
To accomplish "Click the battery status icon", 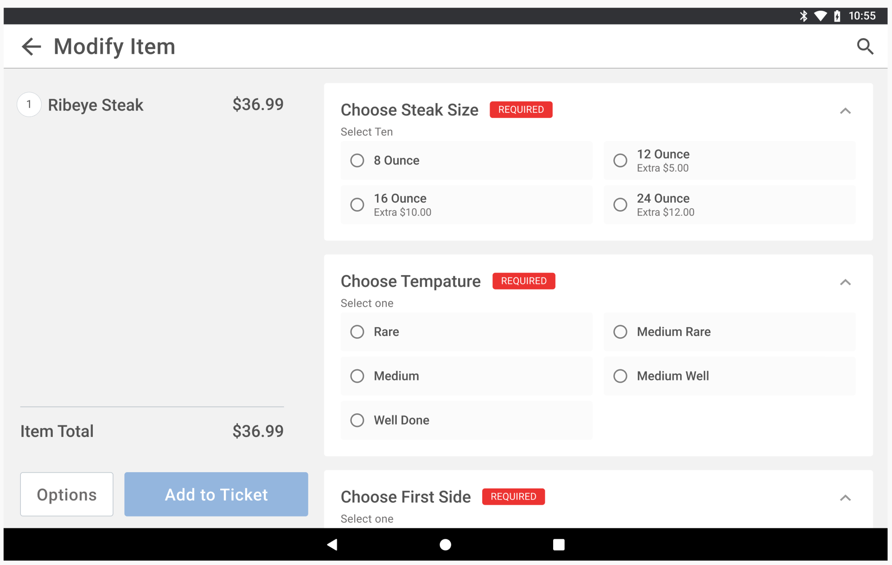I will (837, 15).
